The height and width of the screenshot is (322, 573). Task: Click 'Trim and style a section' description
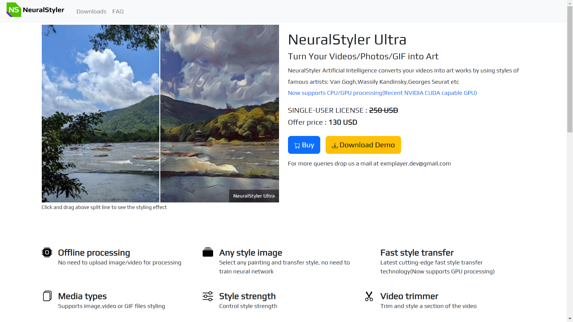(x=429, y=306)
